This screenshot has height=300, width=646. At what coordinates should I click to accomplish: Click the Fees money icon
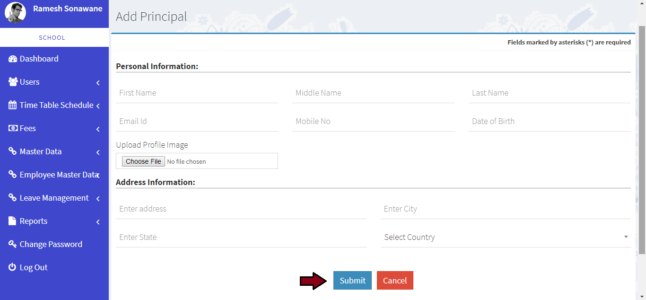(x=13, y=128)
